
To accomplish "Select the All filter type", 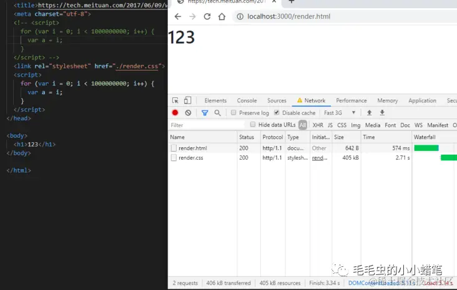I will click(x=303, y=125).
